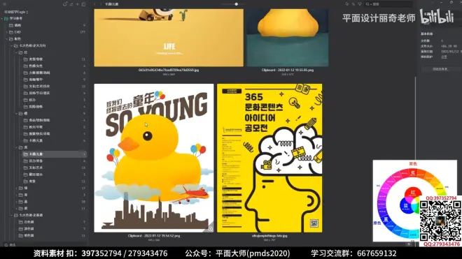Collapse the 七大色调-定基调 folder
This screenshot has width=462, height=259.
[x=12, y=215]
